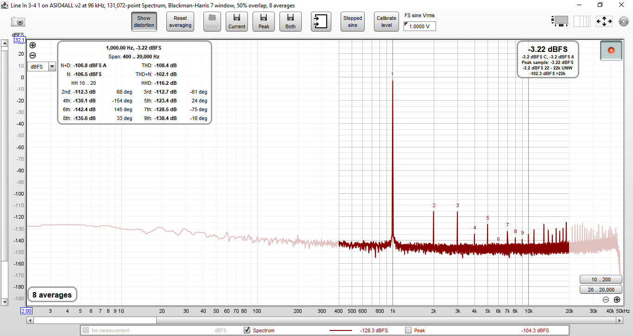Click Calibrate level button
The height and width of the screenshot is (336, 633).
coord(386,21)
